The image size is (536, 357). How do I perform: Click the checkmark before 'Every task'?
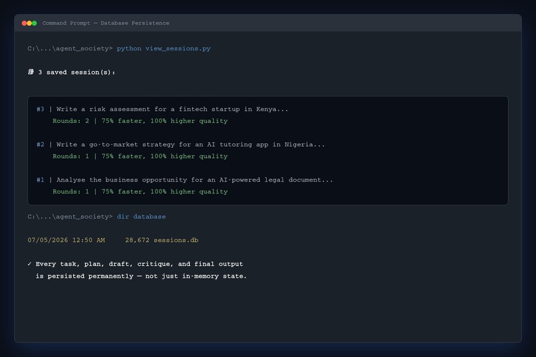pos(29,264)
